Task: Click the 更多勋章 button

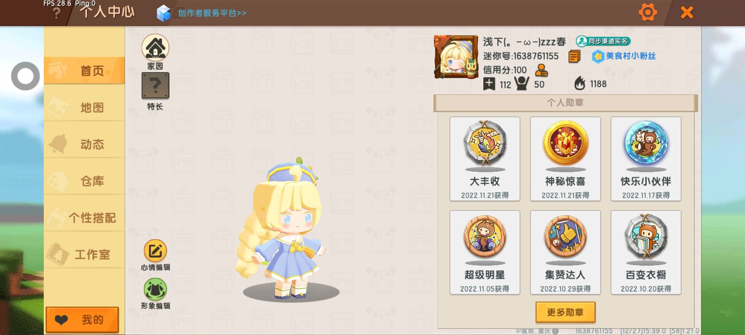Action: (x=565, y=312)
